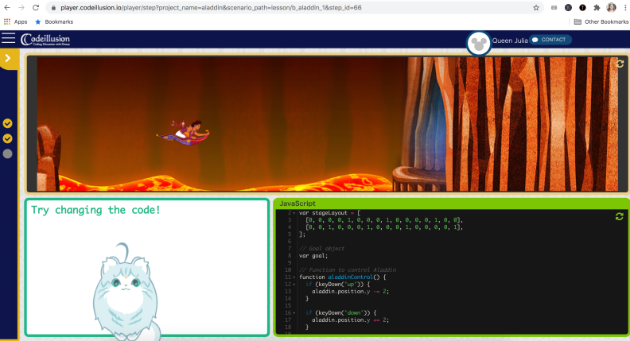Open the Codeillusion hamburger menu
The image size is (630, 341).
(x=8, y=39)
